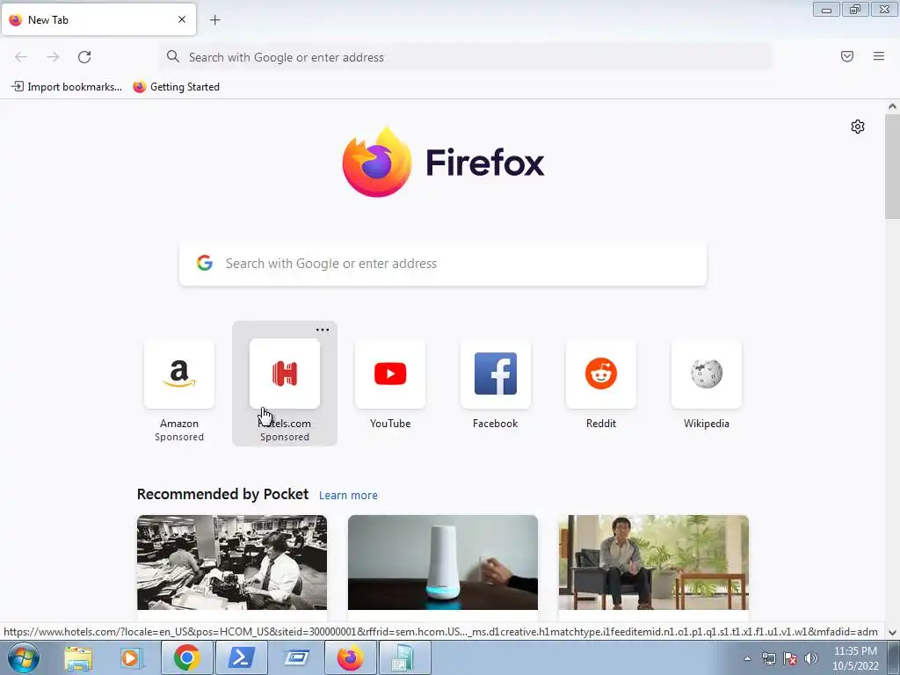
Task: Open Google Chrome from taskbar
Action: (x=186, y=657)
